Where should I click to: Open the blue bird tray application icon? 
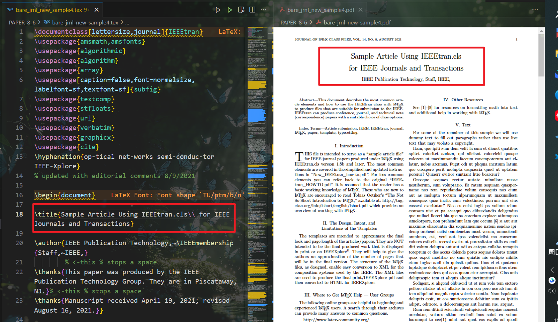(x=552, y=280)
